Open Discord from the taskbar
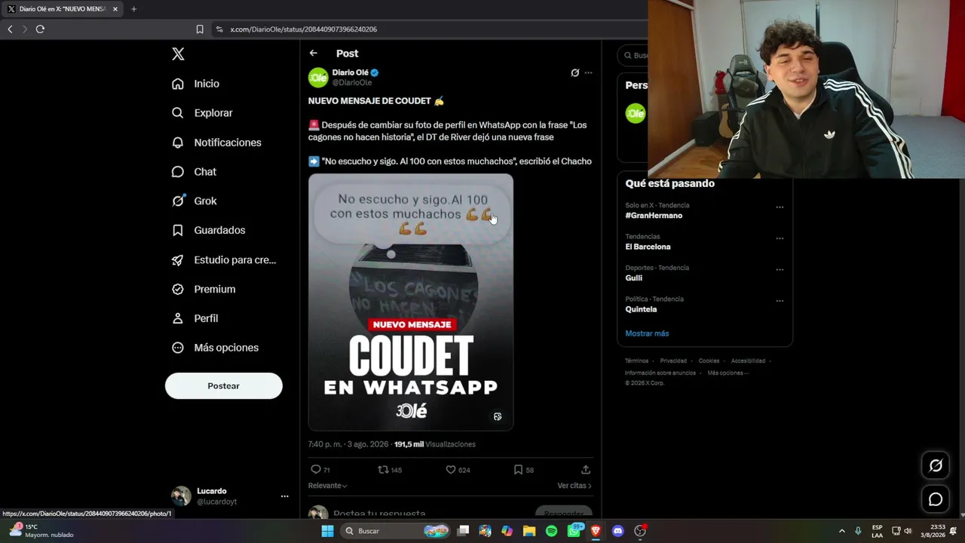Screen dimensions: 965x543 click(x=618, y=531)
